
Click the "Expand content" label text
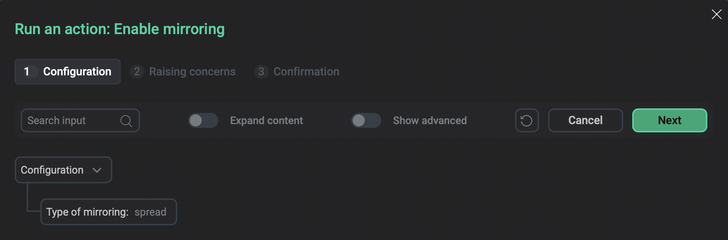[x=266, y=120]
